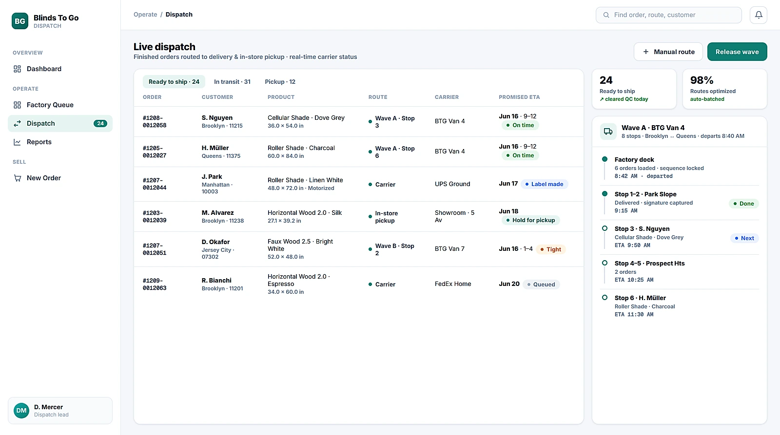Click the BTG Van 7 carrier cell
Screen dimensions: 780x435
click(x=449, y=249)
